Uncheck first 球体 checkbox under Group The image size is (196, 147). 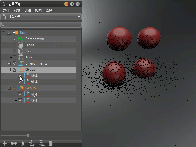(x=20, y=76)
